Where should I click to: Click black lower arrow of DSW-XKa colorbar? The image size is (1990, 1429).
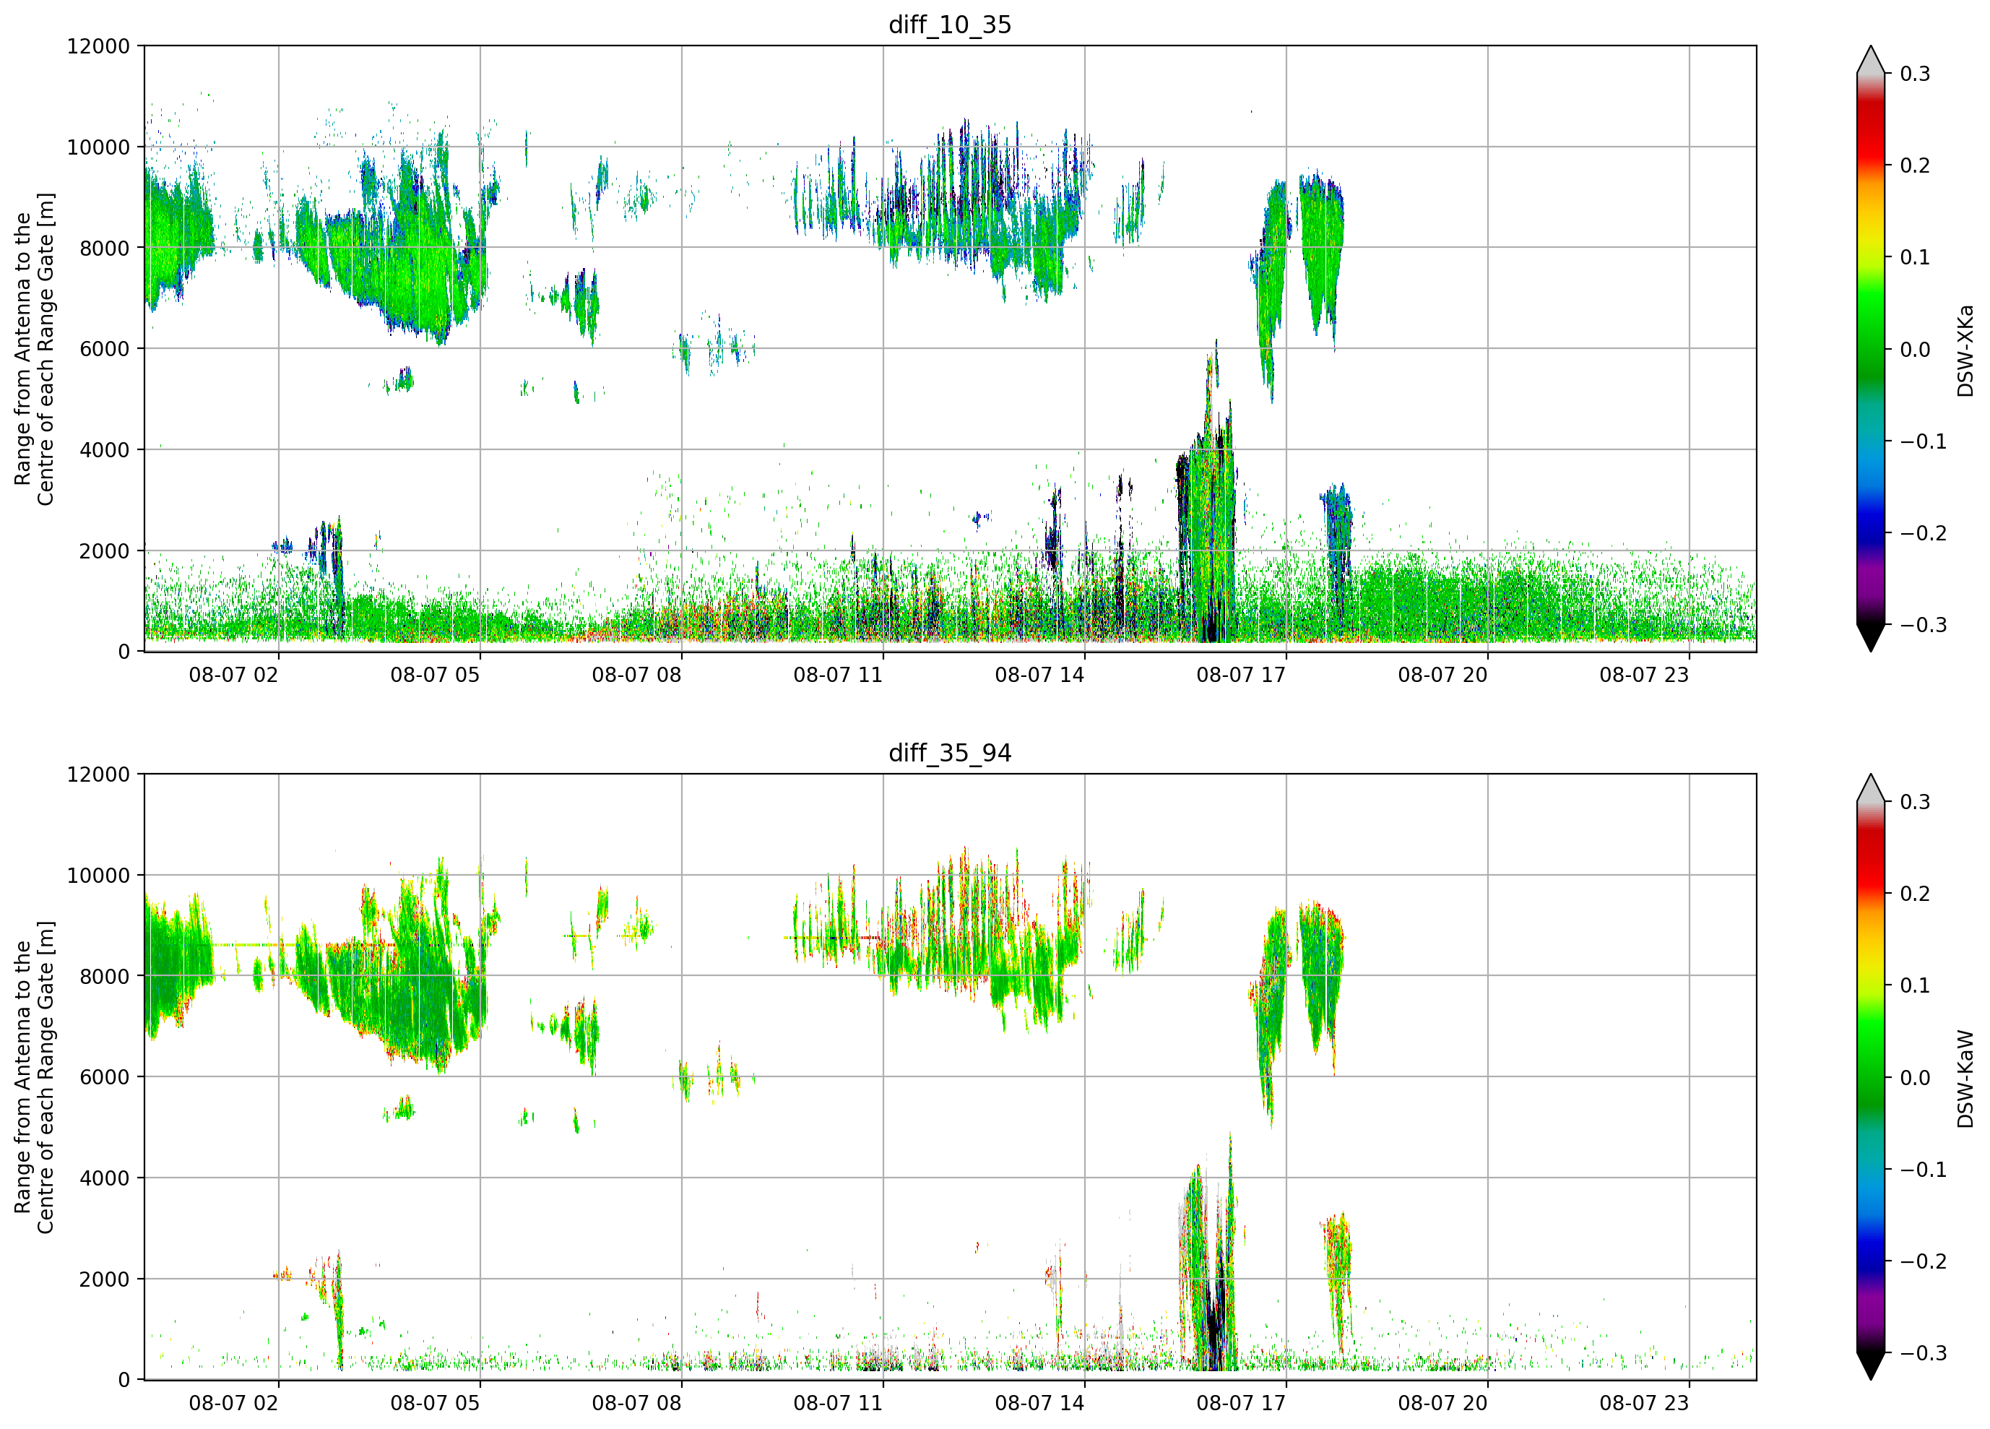(x=1871, y=637)
